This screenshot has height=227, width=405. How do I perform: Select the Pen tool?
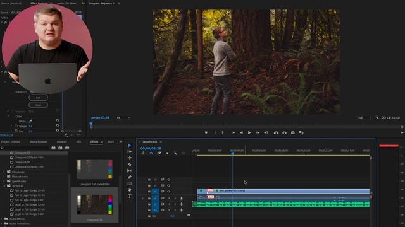click(130, 177)
